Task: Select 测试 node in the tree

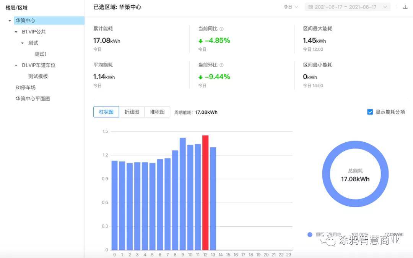Action: (33, 43)
